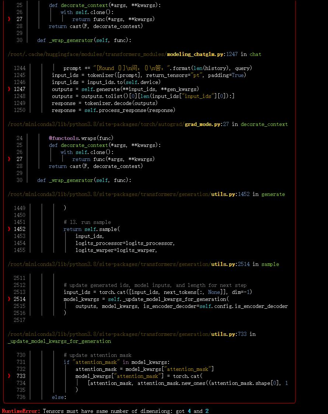The height and width of the screenshot is (414, 328).
Task: Click the red arrow marker beside line 733
Action: click(x=9, y=376)
